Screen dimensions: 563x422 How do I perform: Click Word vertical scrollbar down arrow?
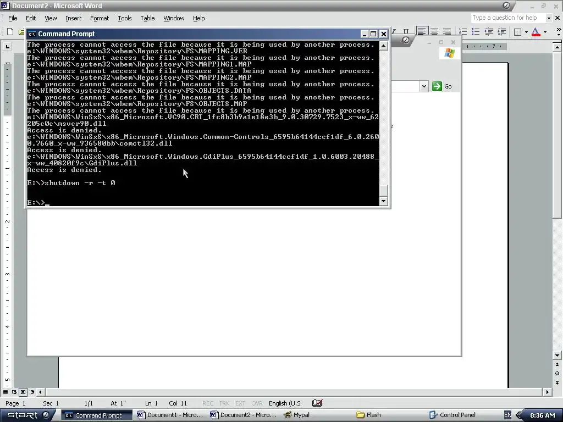557,356
